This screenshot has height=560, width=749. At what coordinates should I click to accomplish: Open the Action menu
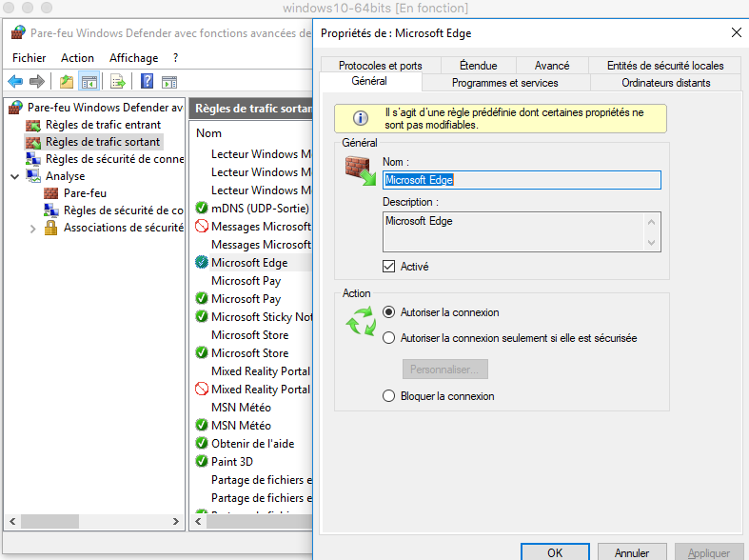coord(77,58)
